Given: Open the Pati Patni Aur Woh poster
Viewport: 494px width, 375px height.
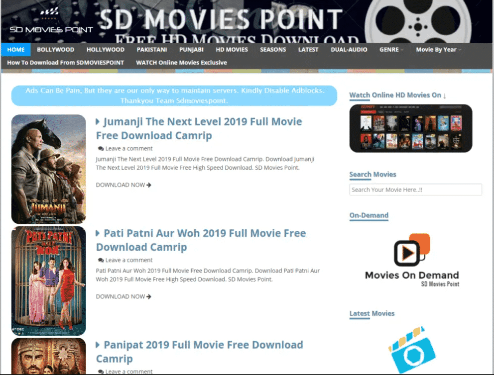Looking at the screenshot, I should click(x=48, y=281).
